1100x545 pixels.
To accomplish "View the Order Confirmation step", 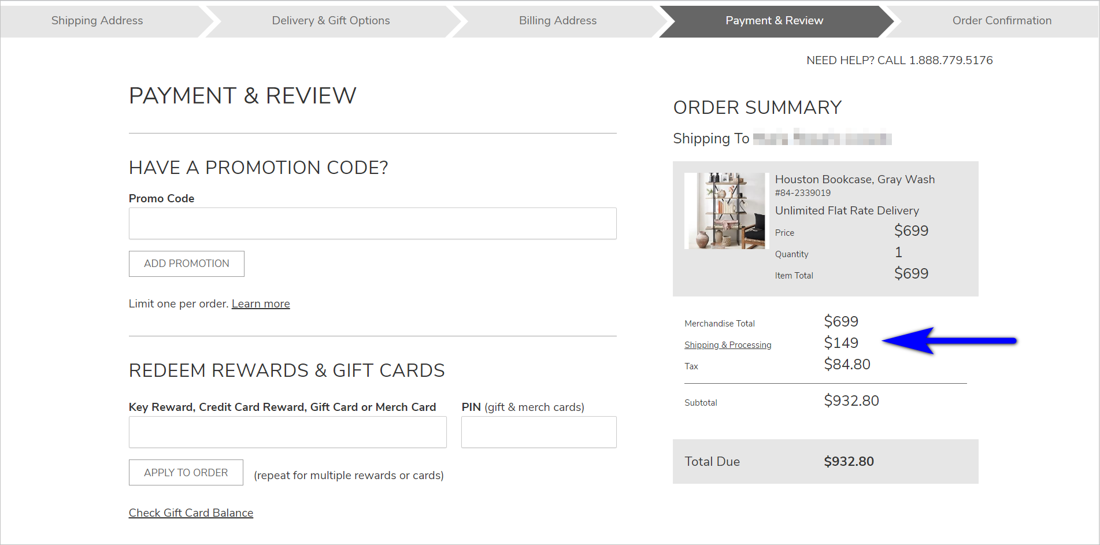I will pos(1002,20).
